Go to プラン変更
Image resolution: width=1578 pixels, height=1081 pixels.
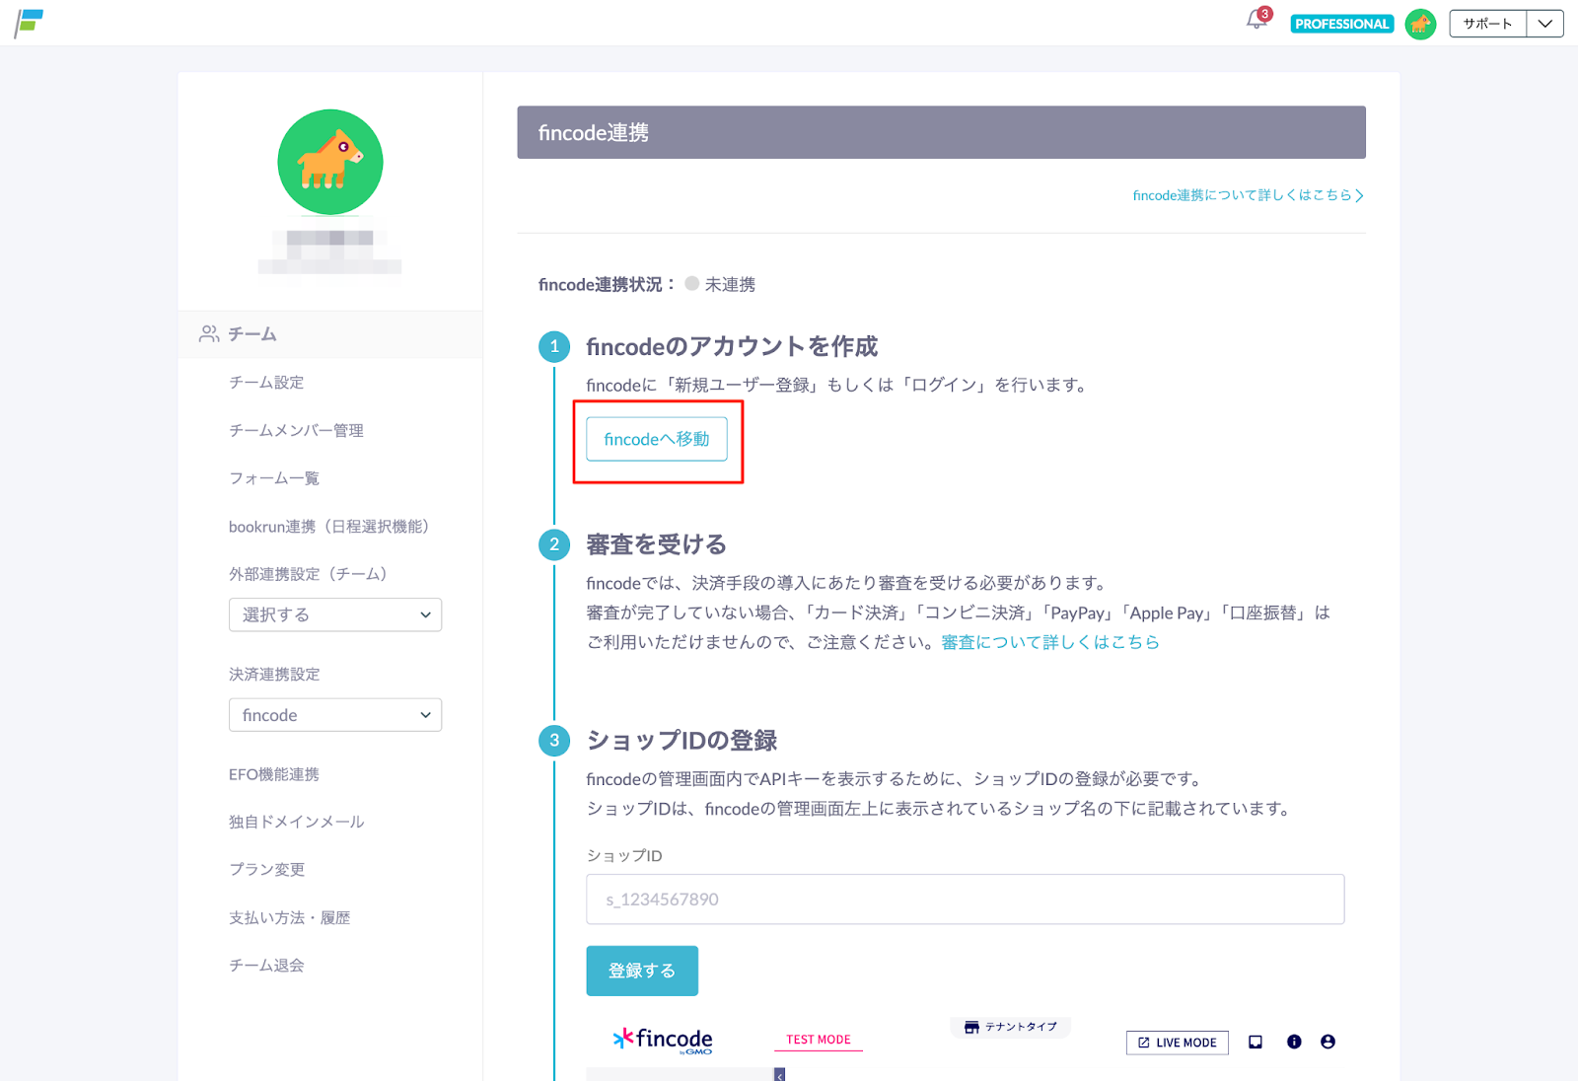267,870
